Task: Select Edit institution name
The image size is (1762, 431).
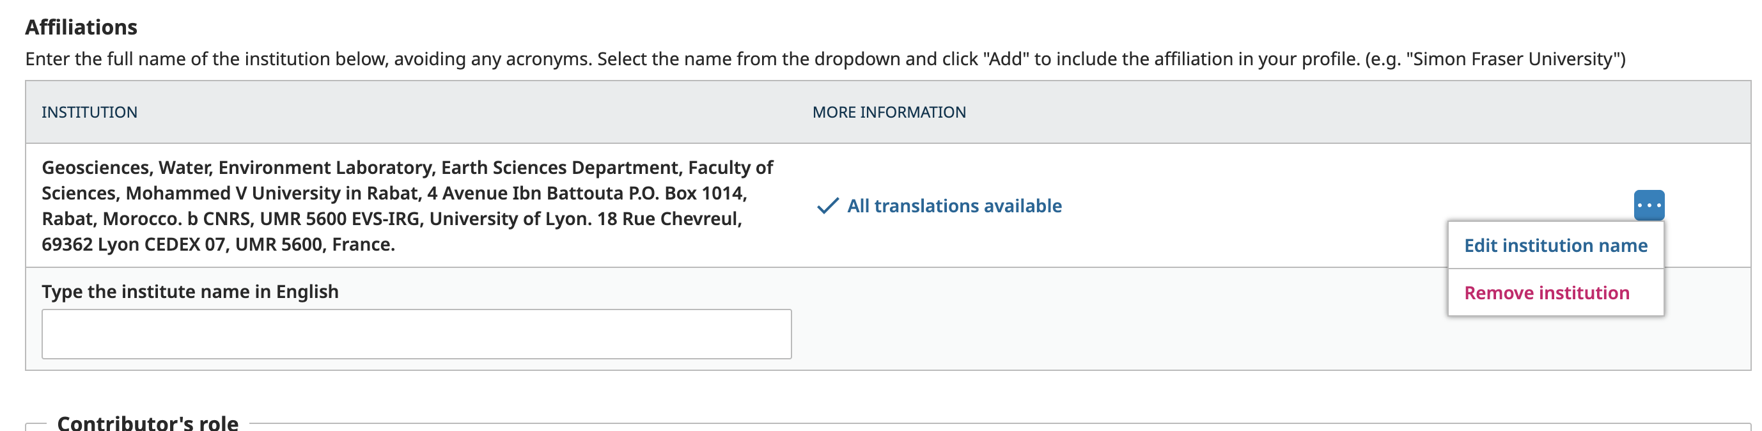Action: click(1555, 246)
